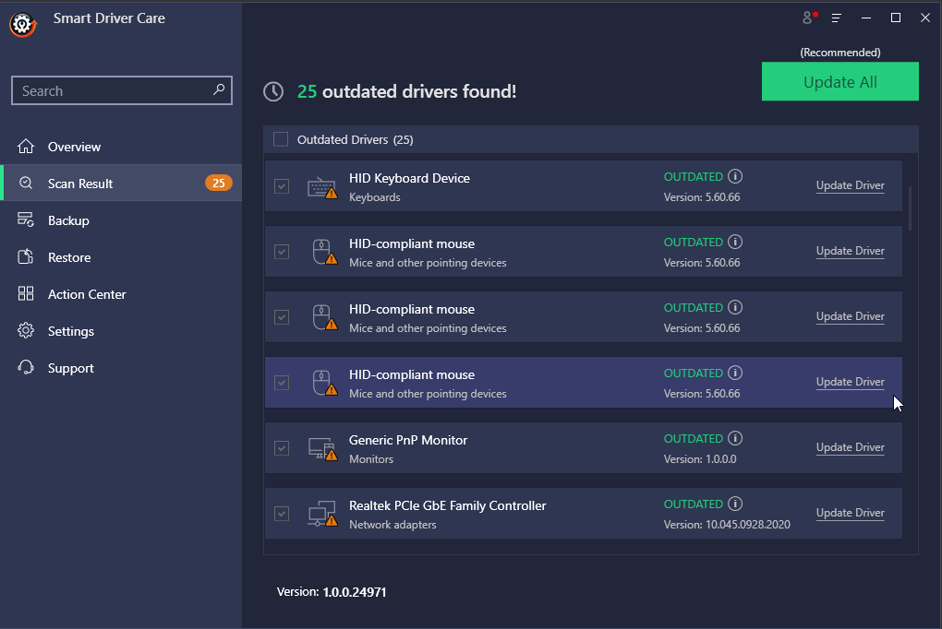
Task: Click the Network adapters category text
Action: click(x=392, y=525)
